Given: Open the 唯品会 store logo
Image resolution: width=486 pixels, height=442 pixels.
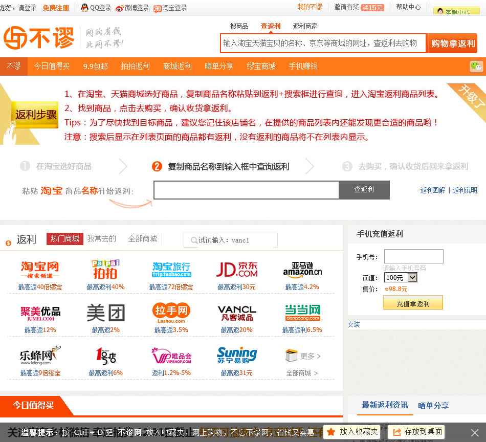Looking at the screenshot, I should (x=171, y=356).
